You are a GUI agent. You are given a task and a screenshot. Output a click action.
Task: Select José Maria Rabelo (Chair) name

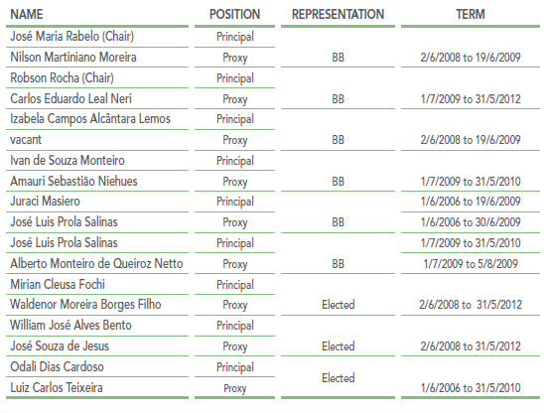(72, 36)
